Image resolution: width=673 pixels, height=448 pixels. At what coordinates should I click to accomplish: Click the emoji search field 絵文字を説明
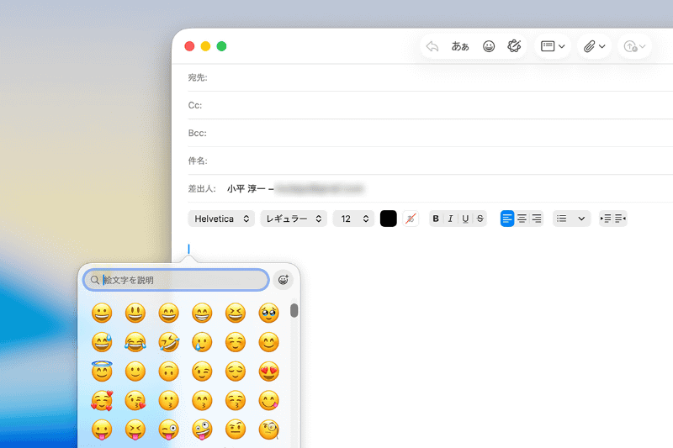click(176, 280)
